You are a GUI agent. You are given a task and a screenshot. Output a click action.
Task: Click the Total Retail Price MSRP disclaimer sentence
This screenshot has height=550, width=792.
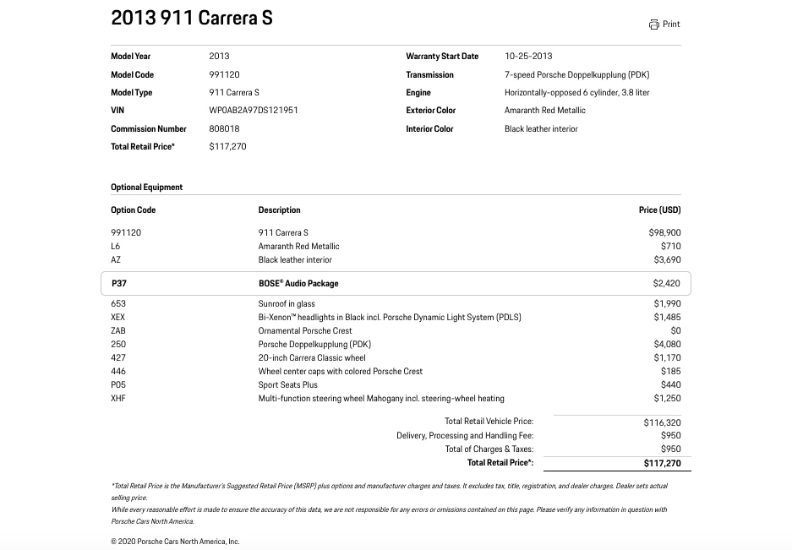click(x=389, y=492)
